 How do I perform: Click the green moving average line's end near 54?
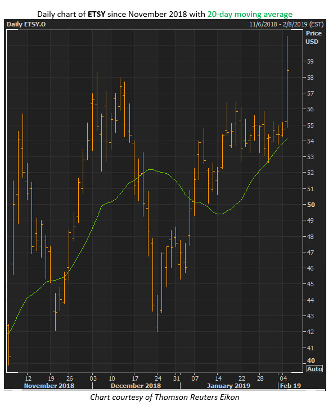coord(287,139)
